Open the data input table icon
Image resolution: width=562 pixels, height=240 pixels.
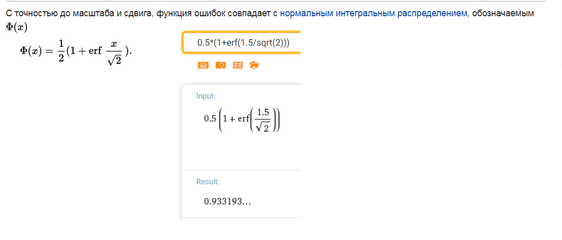point(238,65)
